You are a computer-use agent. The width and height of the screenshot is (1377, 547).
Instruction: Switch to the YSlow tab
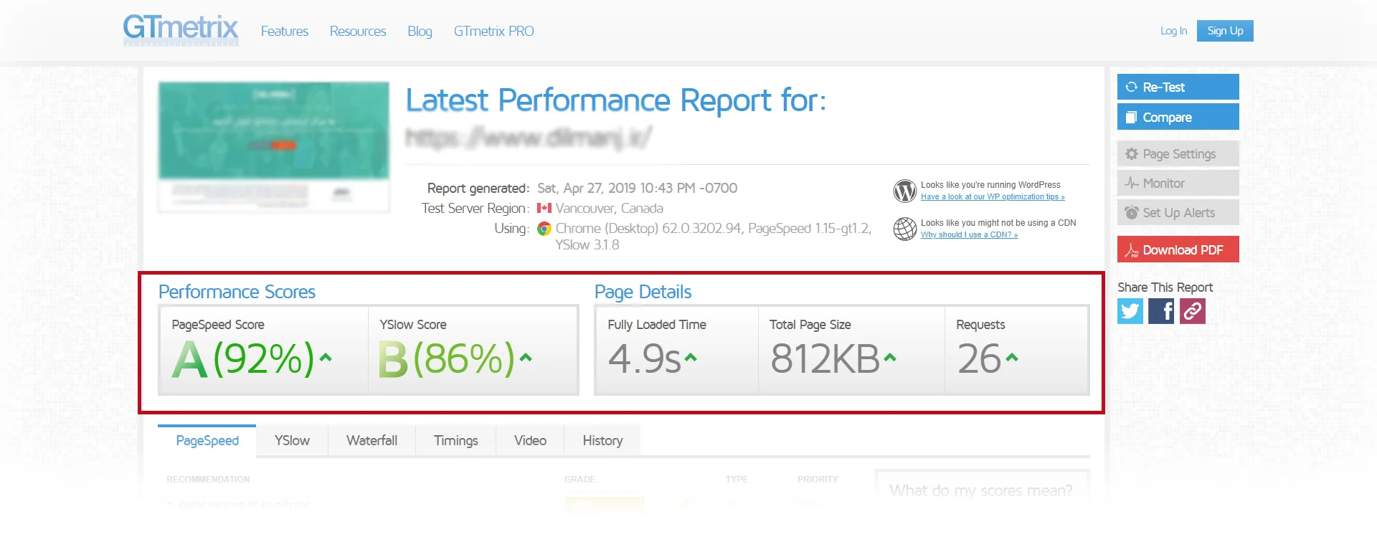pyautogui.click(x=292, y=441)
